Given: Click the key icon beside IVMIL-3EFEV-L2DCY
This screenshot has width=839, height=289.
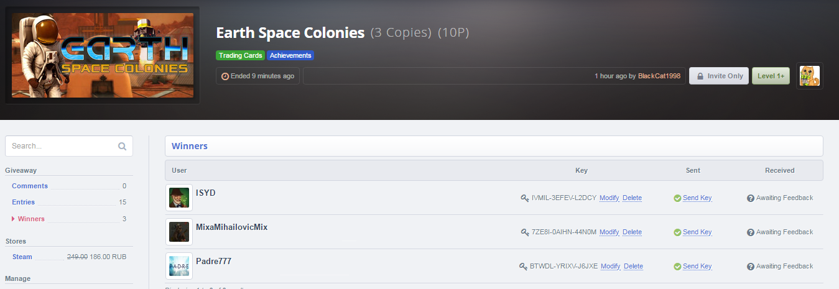Looking at the screenshot, I should 525,198.
